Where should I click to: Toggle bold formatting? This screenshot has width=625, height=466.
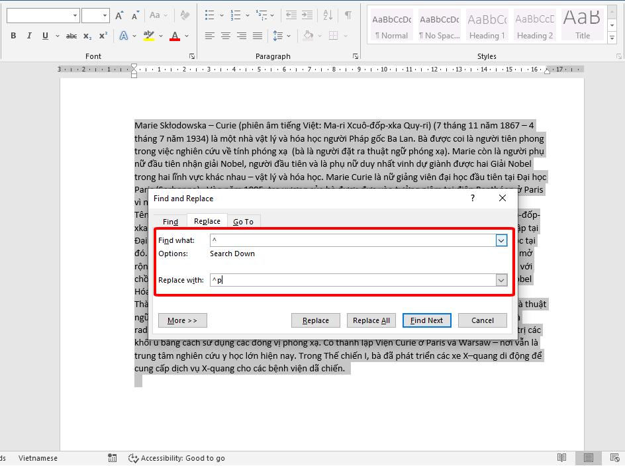pyautogui.click(x=13, y=36)
